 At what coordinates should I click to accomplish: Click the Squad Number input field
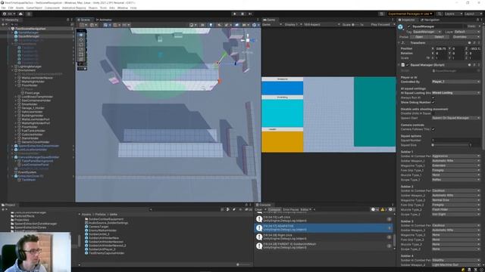[456, 141]
